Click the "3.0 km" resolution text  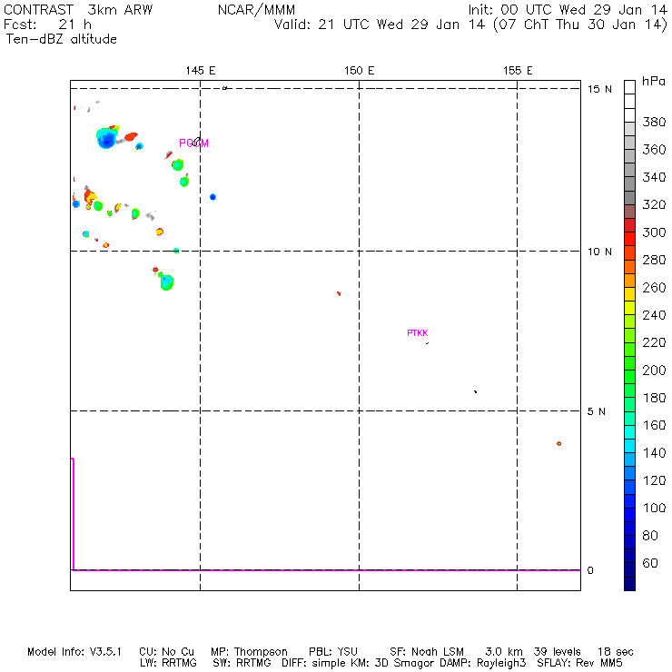(504, 652)
